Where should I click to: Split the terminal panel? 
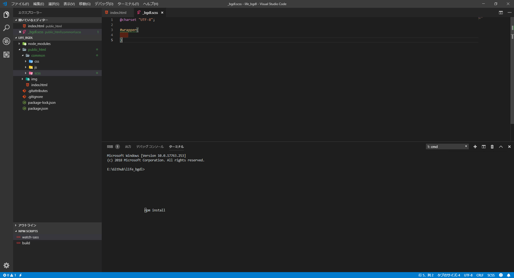pyautogui.click(x=483, y=147)
